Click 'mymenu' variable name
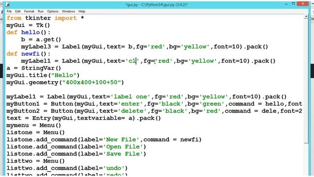Image resolution: width=314 pixels, height=177 pixels. coord(18,125)
